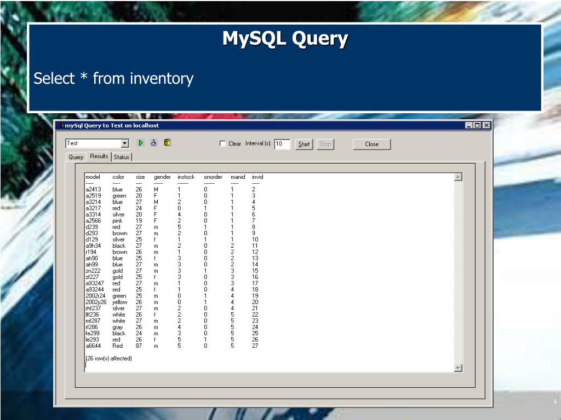This screenshot has width=561, height=420.
Task: Click the model value "a3214"
Action: coord(93,202)
